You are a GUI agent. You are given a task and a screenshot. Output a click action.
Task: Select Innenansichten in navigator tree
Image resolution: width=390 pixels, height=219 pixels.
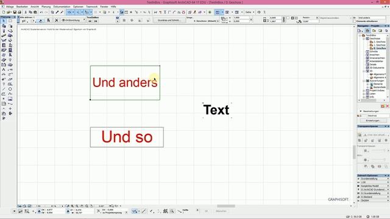tap(377, 58)
